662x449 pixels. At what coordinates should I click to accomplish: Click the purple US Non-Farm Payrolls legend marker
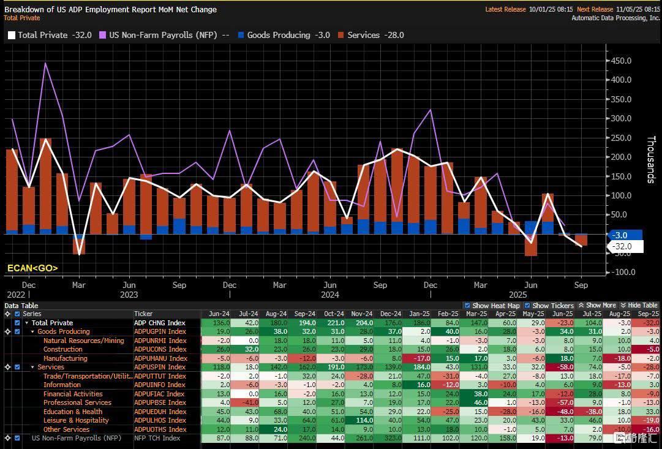tap(102, 36)
